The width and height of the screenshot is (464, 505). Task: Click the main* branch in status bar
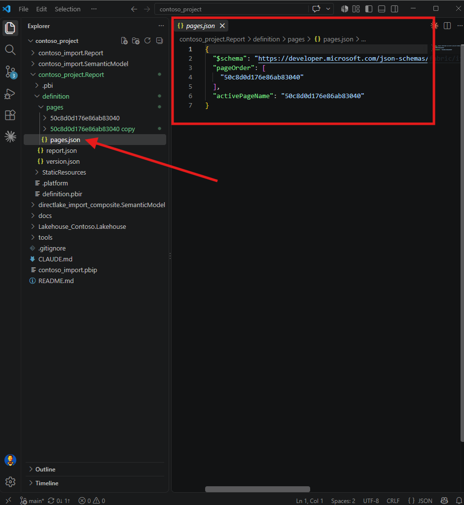tap(32, 501)
